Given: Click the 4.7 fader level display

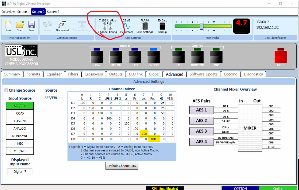Looking at the screenshot, I should 241,26.
